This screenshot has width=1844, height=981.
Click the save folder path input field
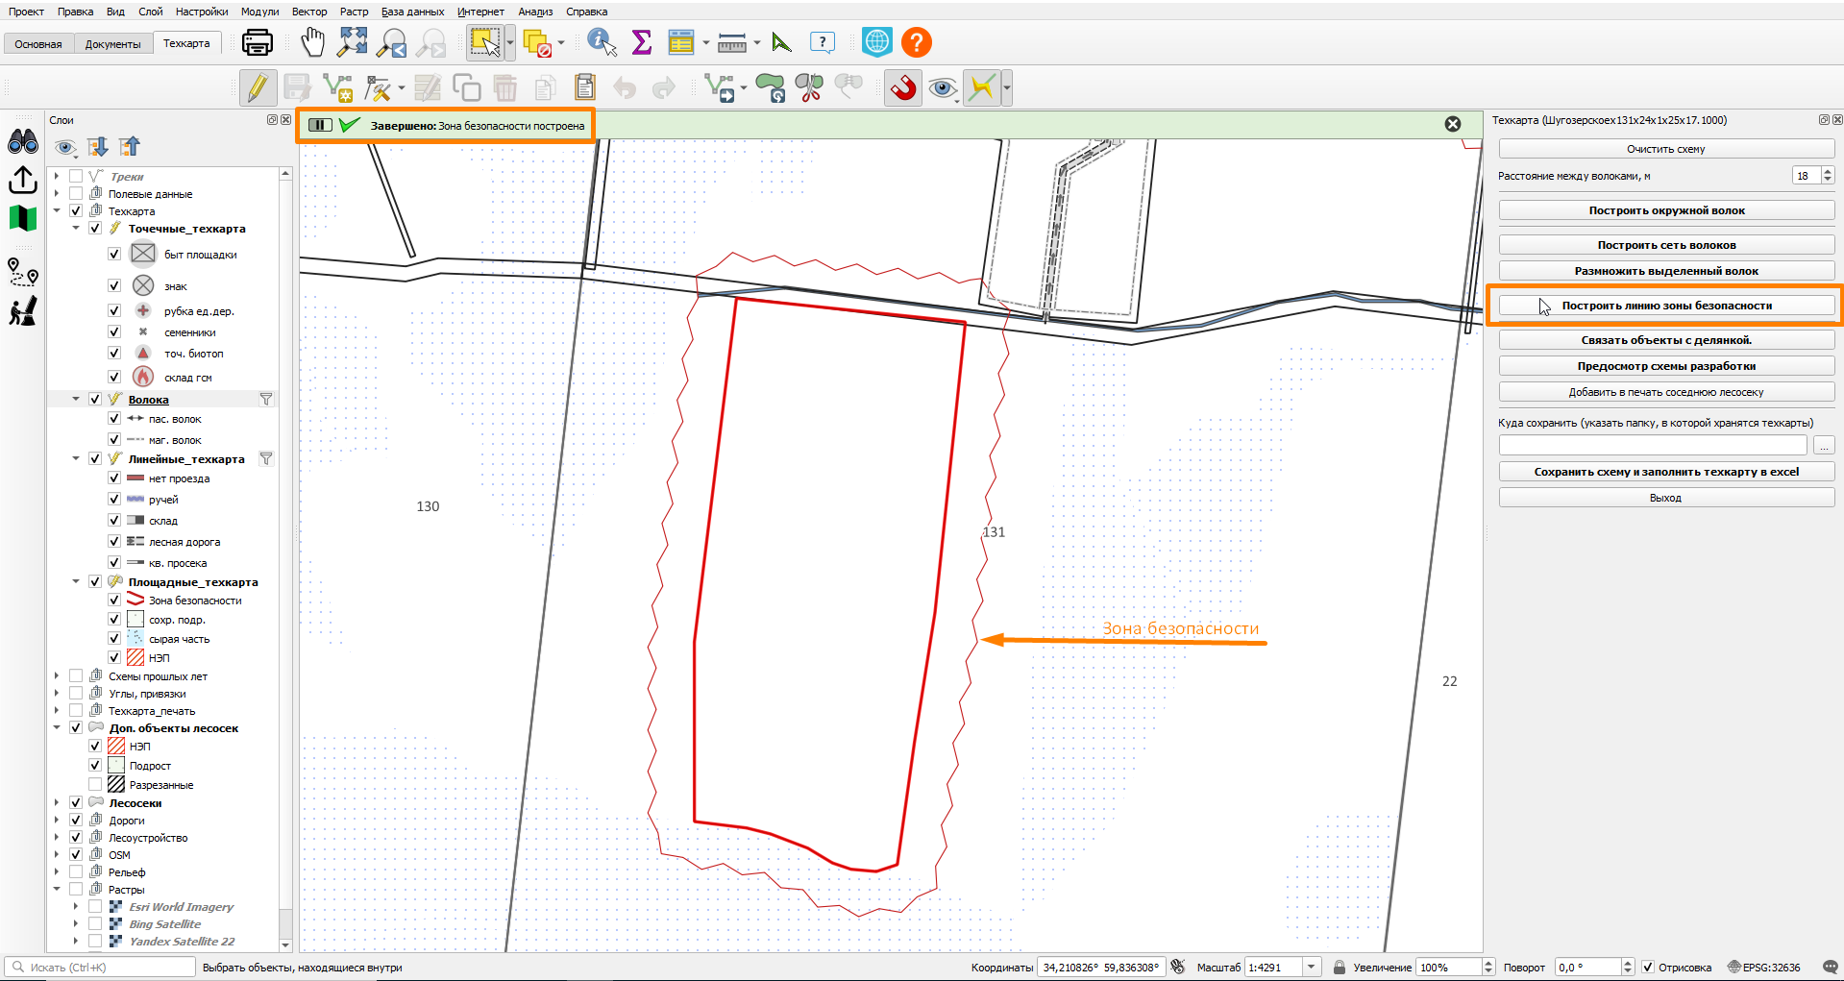pyautogui.click(x=1653, y=445)
